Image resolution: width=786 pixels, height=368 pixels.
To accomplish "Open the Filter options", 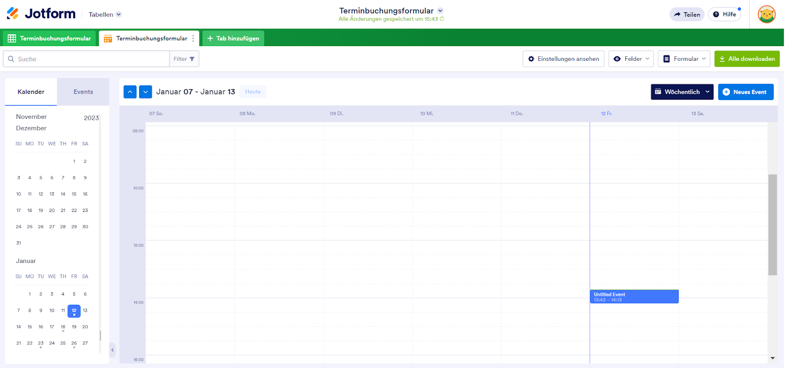I will pos(184,59).
